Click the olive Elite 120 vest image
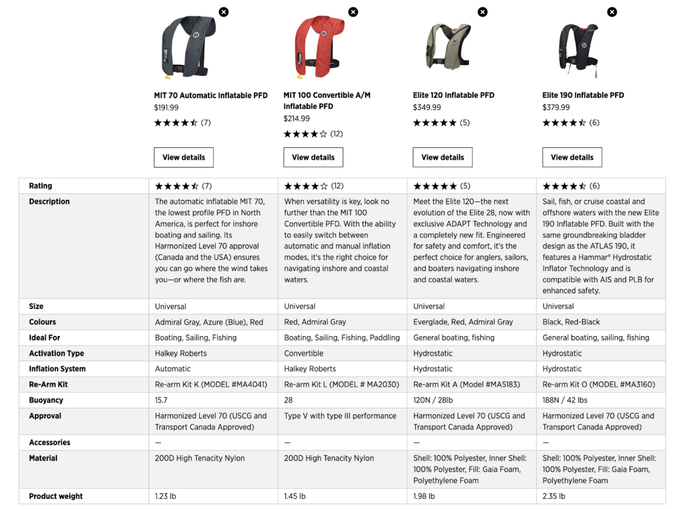 448,47
